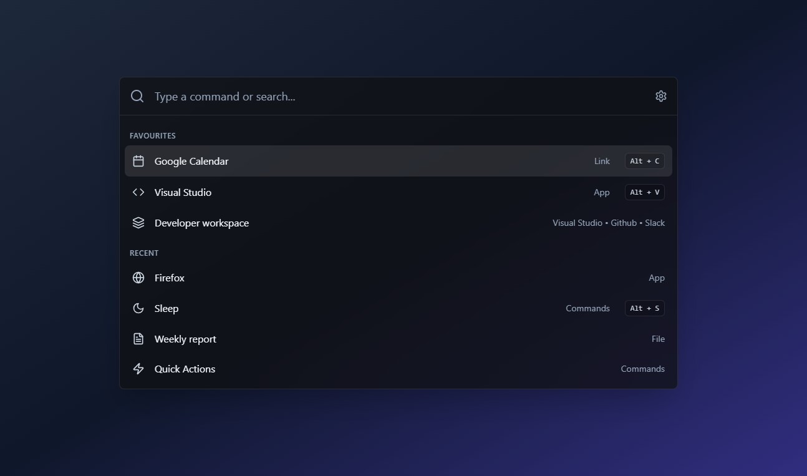The height and width of the screenshot is (476, 807).
Task: Click the lightning bolt Quick Actions icon
Action: pyautogui.click(x=138, y=369)
